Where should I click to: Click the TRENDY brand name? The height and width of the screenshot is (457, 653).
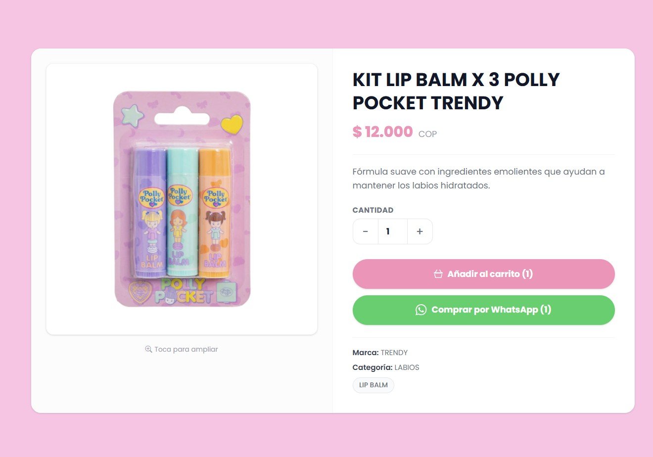[x=394, y=353]
